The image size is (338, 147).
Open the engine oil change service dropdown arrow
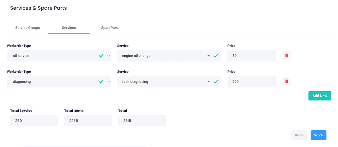(209, 56)
